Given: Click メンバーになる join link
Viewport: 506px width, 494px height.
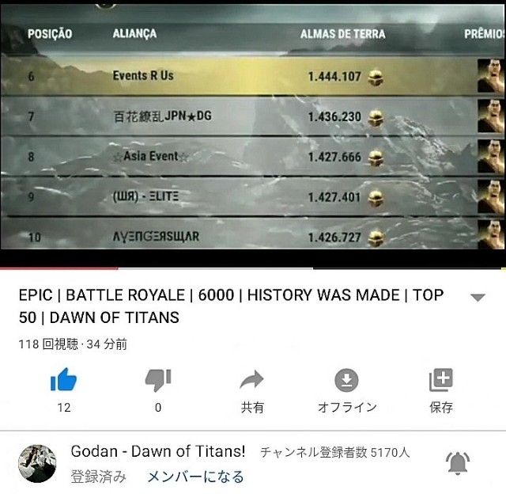Looking at the screenshot, I should [195, 477].
